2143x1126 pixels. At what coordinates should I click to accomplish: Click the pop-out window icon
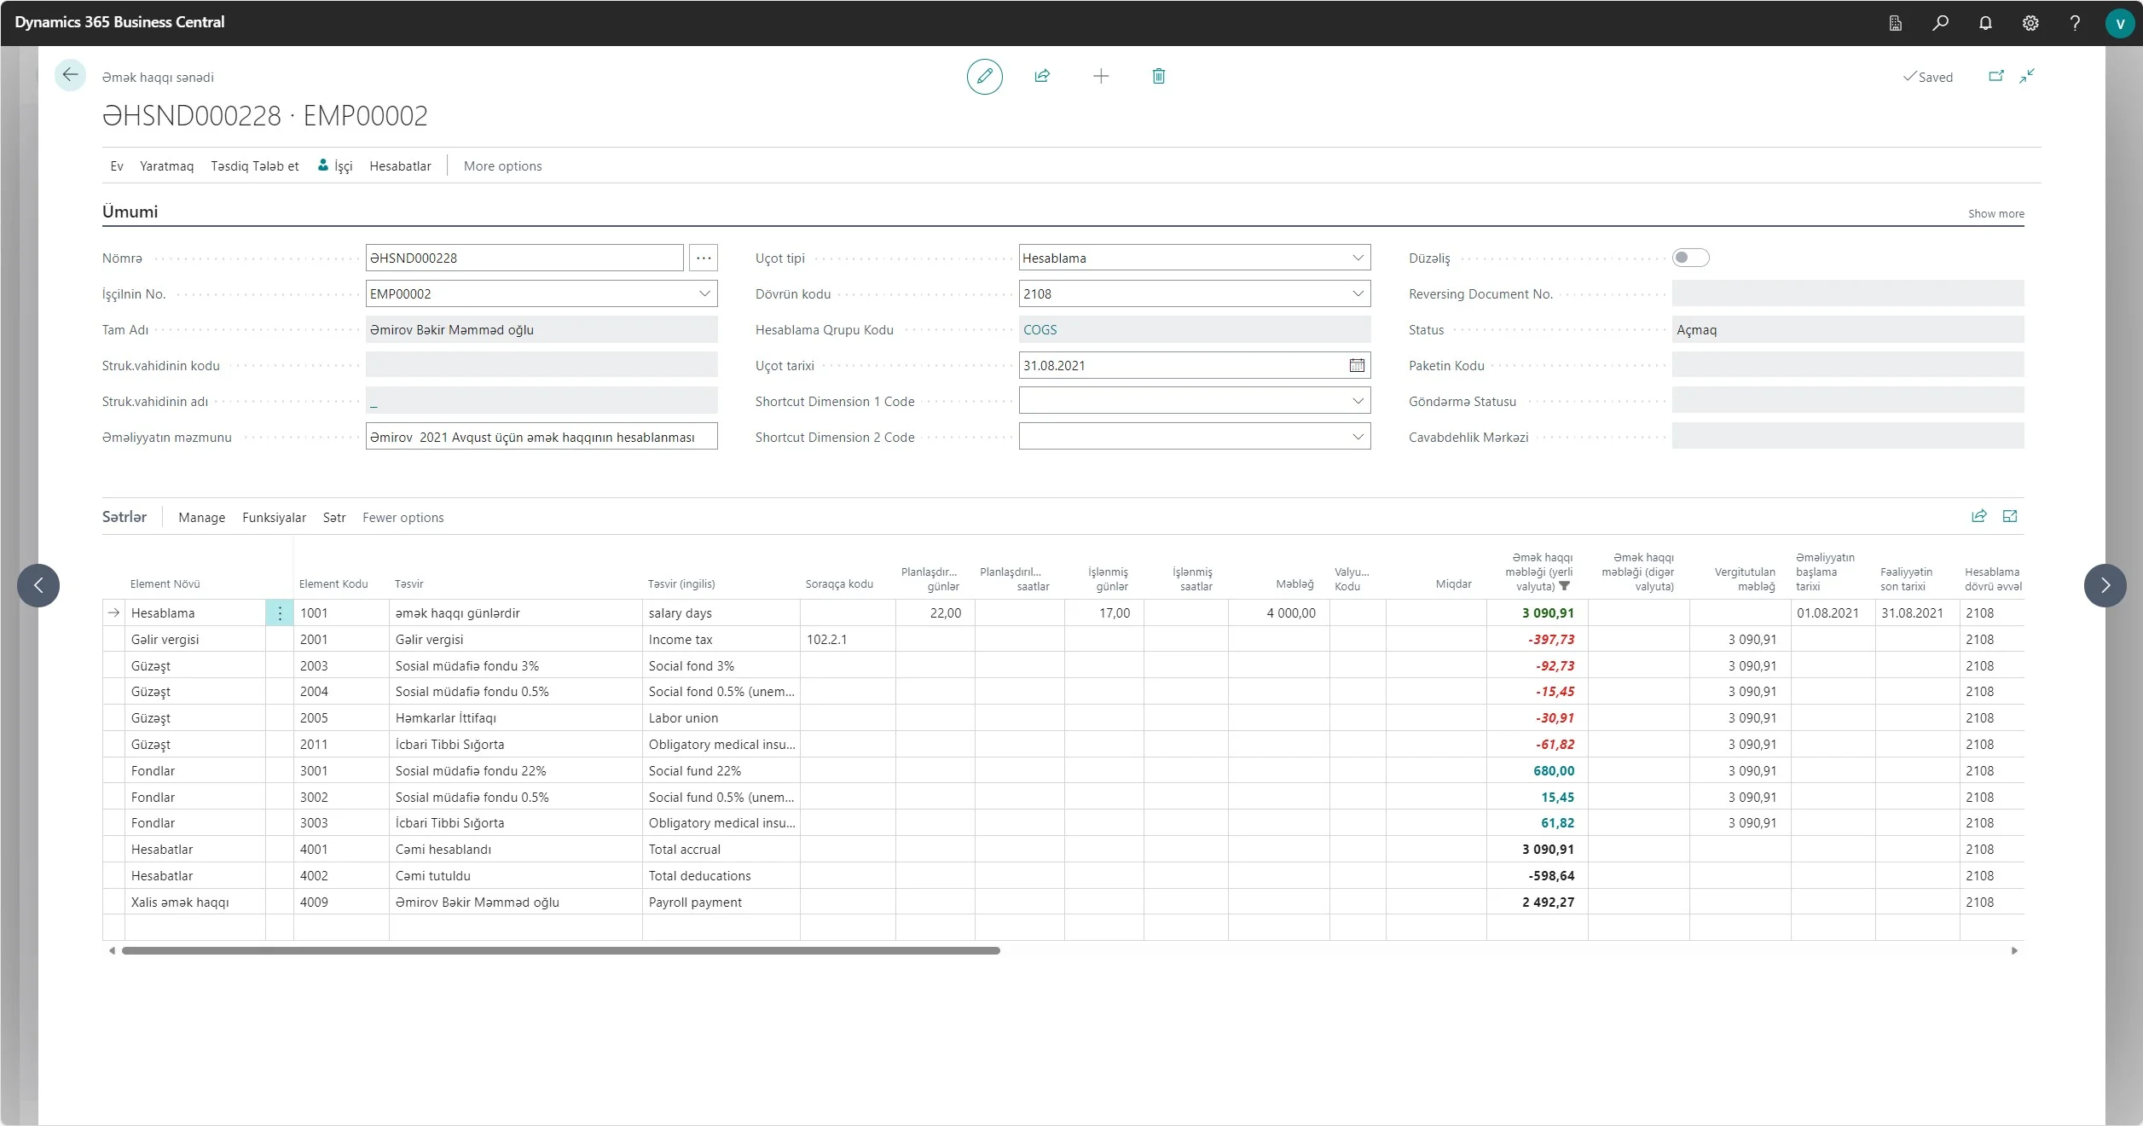click(x=1996, y=76)
